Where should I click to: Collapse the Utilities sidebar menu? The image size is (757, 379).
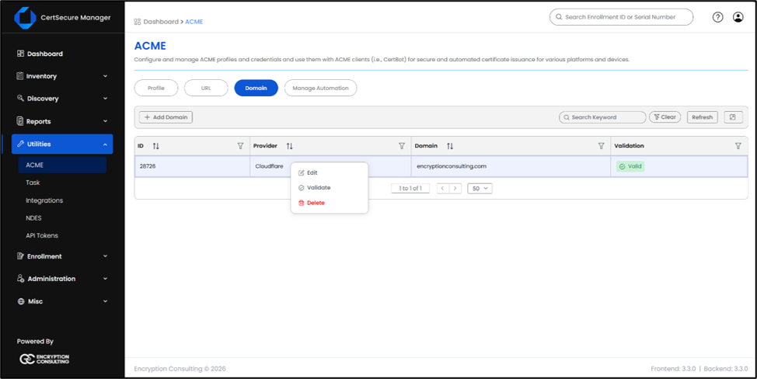click(62, 144)
